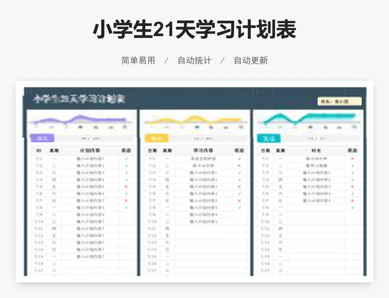Viewport: 389px width, 298px height.
Task: Click the 计划内容 column header
Action: pos(90,150)
